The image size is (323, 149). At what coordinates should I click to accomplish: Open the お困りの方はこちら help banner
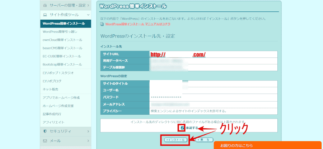(x=268, y=145)
